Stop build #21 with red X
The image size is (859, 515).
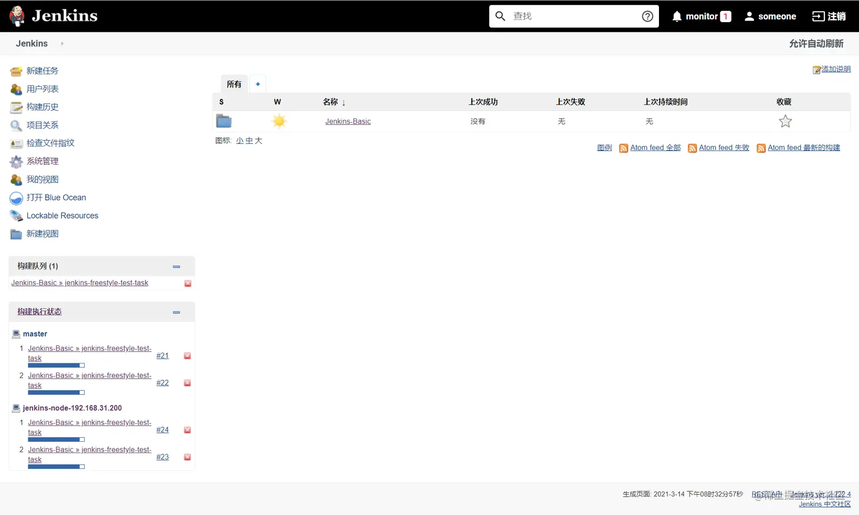(187, 356)
